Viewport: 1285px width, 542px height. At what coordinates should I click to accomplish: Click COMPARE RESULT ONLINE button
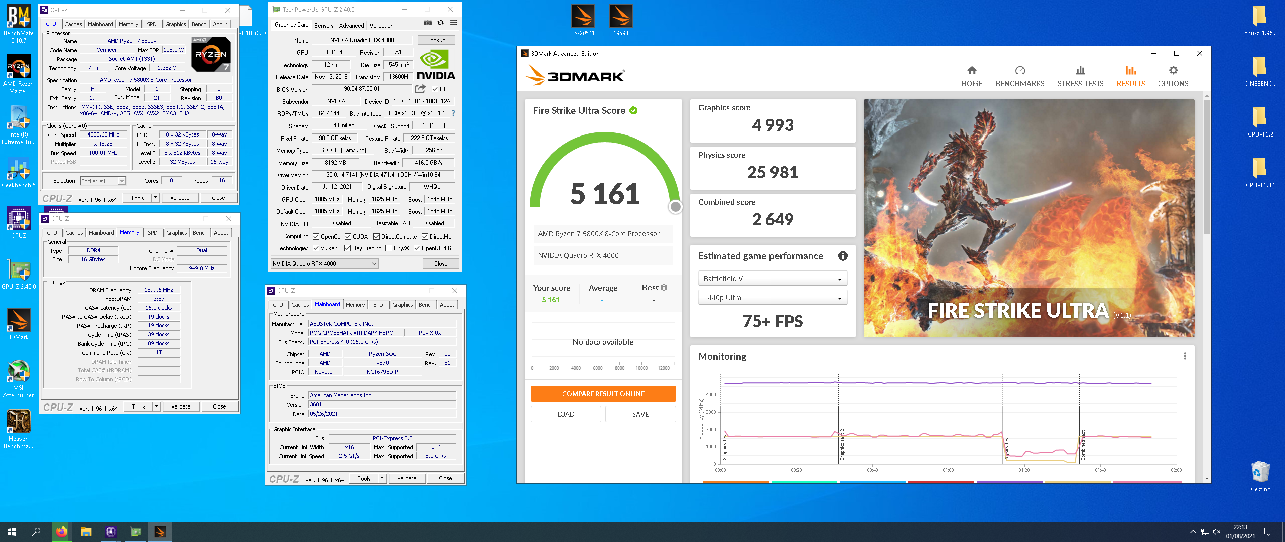[603, 394]
